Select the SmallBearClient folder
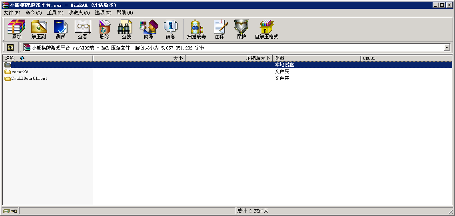 pyautogui.click(x=29, y=79)
